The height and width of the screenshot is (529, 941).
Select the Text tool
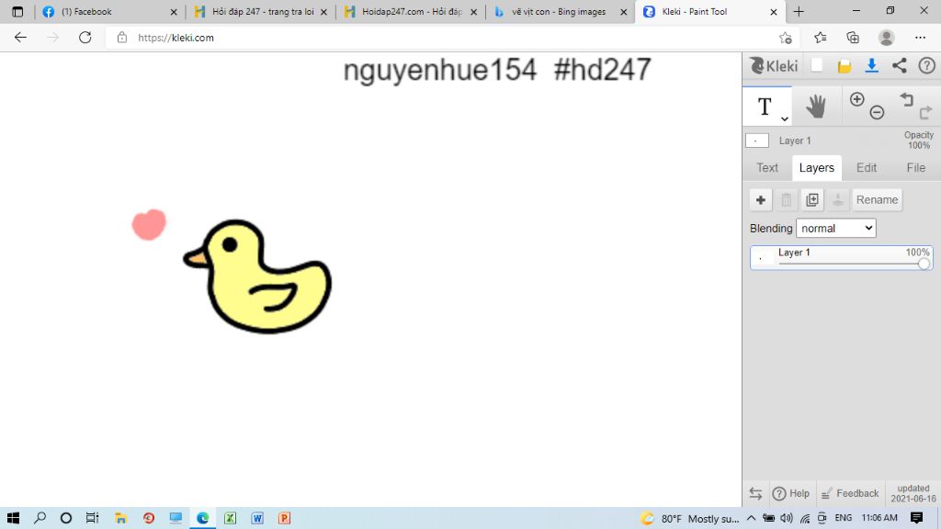pos(765,107)
